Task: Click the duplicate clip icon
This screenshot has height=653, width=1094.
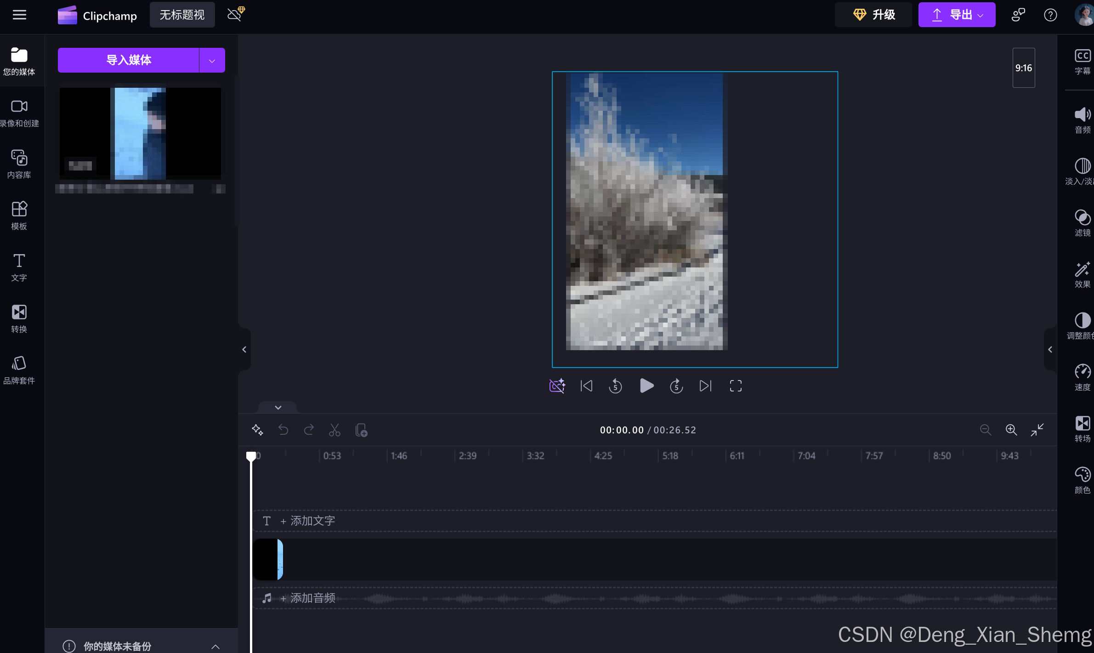Action: pyautogui.click(x=361, y=430)
